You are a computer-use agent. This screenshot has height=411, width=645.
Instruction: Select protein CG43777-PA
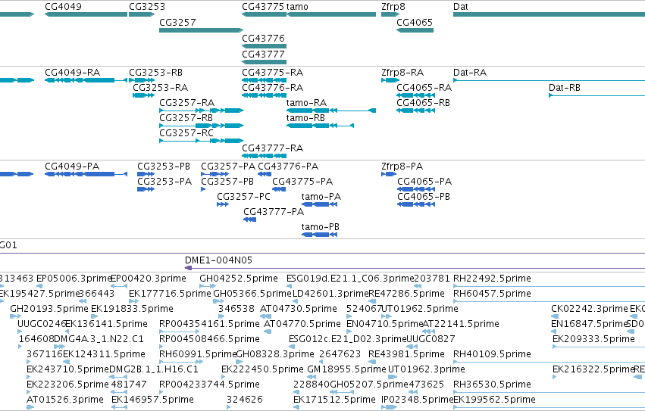(249, 220)
